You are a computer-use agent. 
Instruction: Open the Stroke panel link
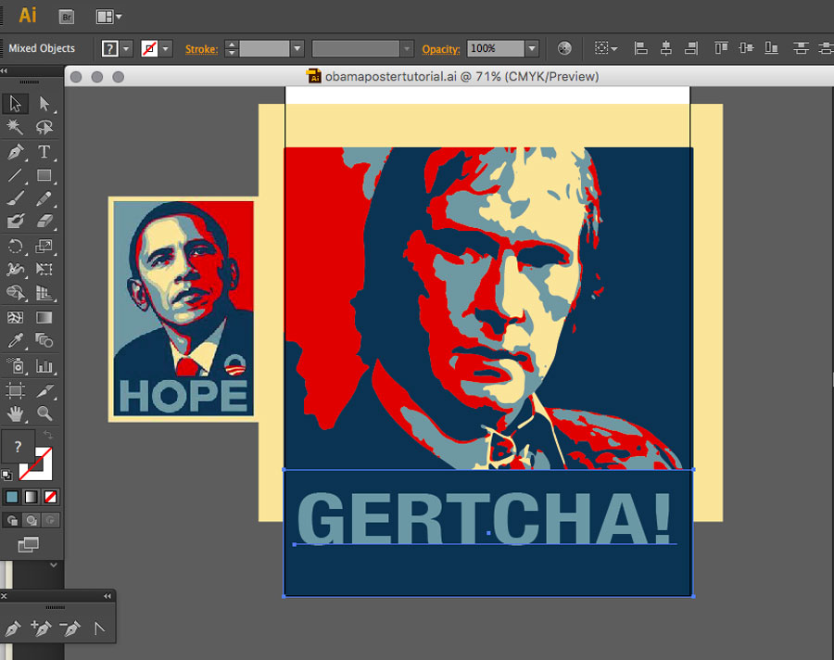coord(201,49)
